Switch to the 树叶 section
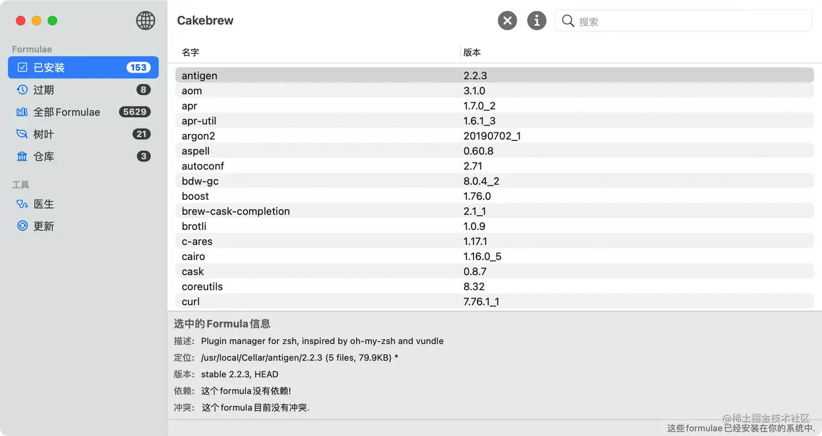 (83, 134)
